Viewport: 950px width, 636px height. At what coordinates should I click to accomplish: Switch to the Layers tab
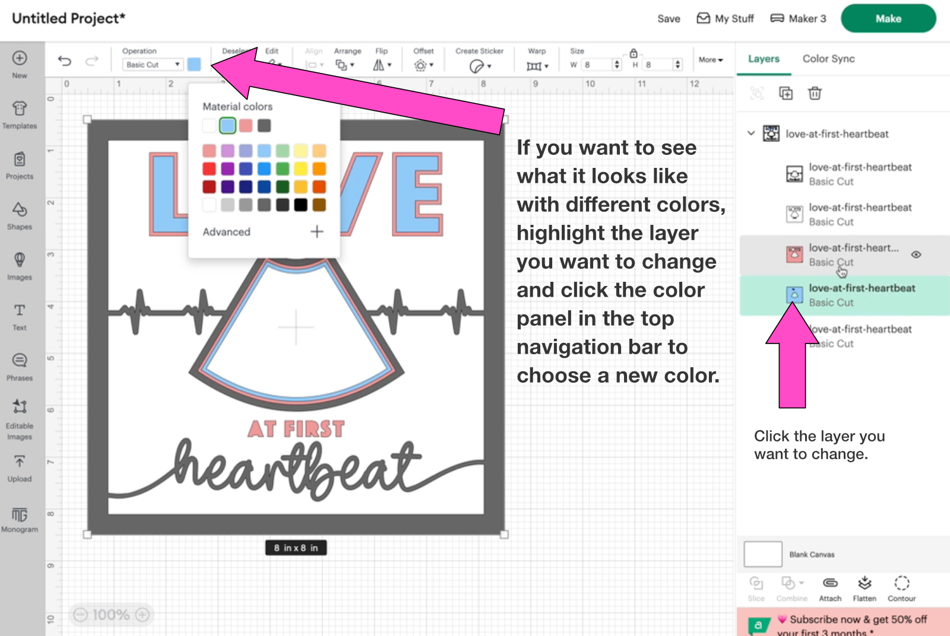pyautogui.click(x=764, y=59)
